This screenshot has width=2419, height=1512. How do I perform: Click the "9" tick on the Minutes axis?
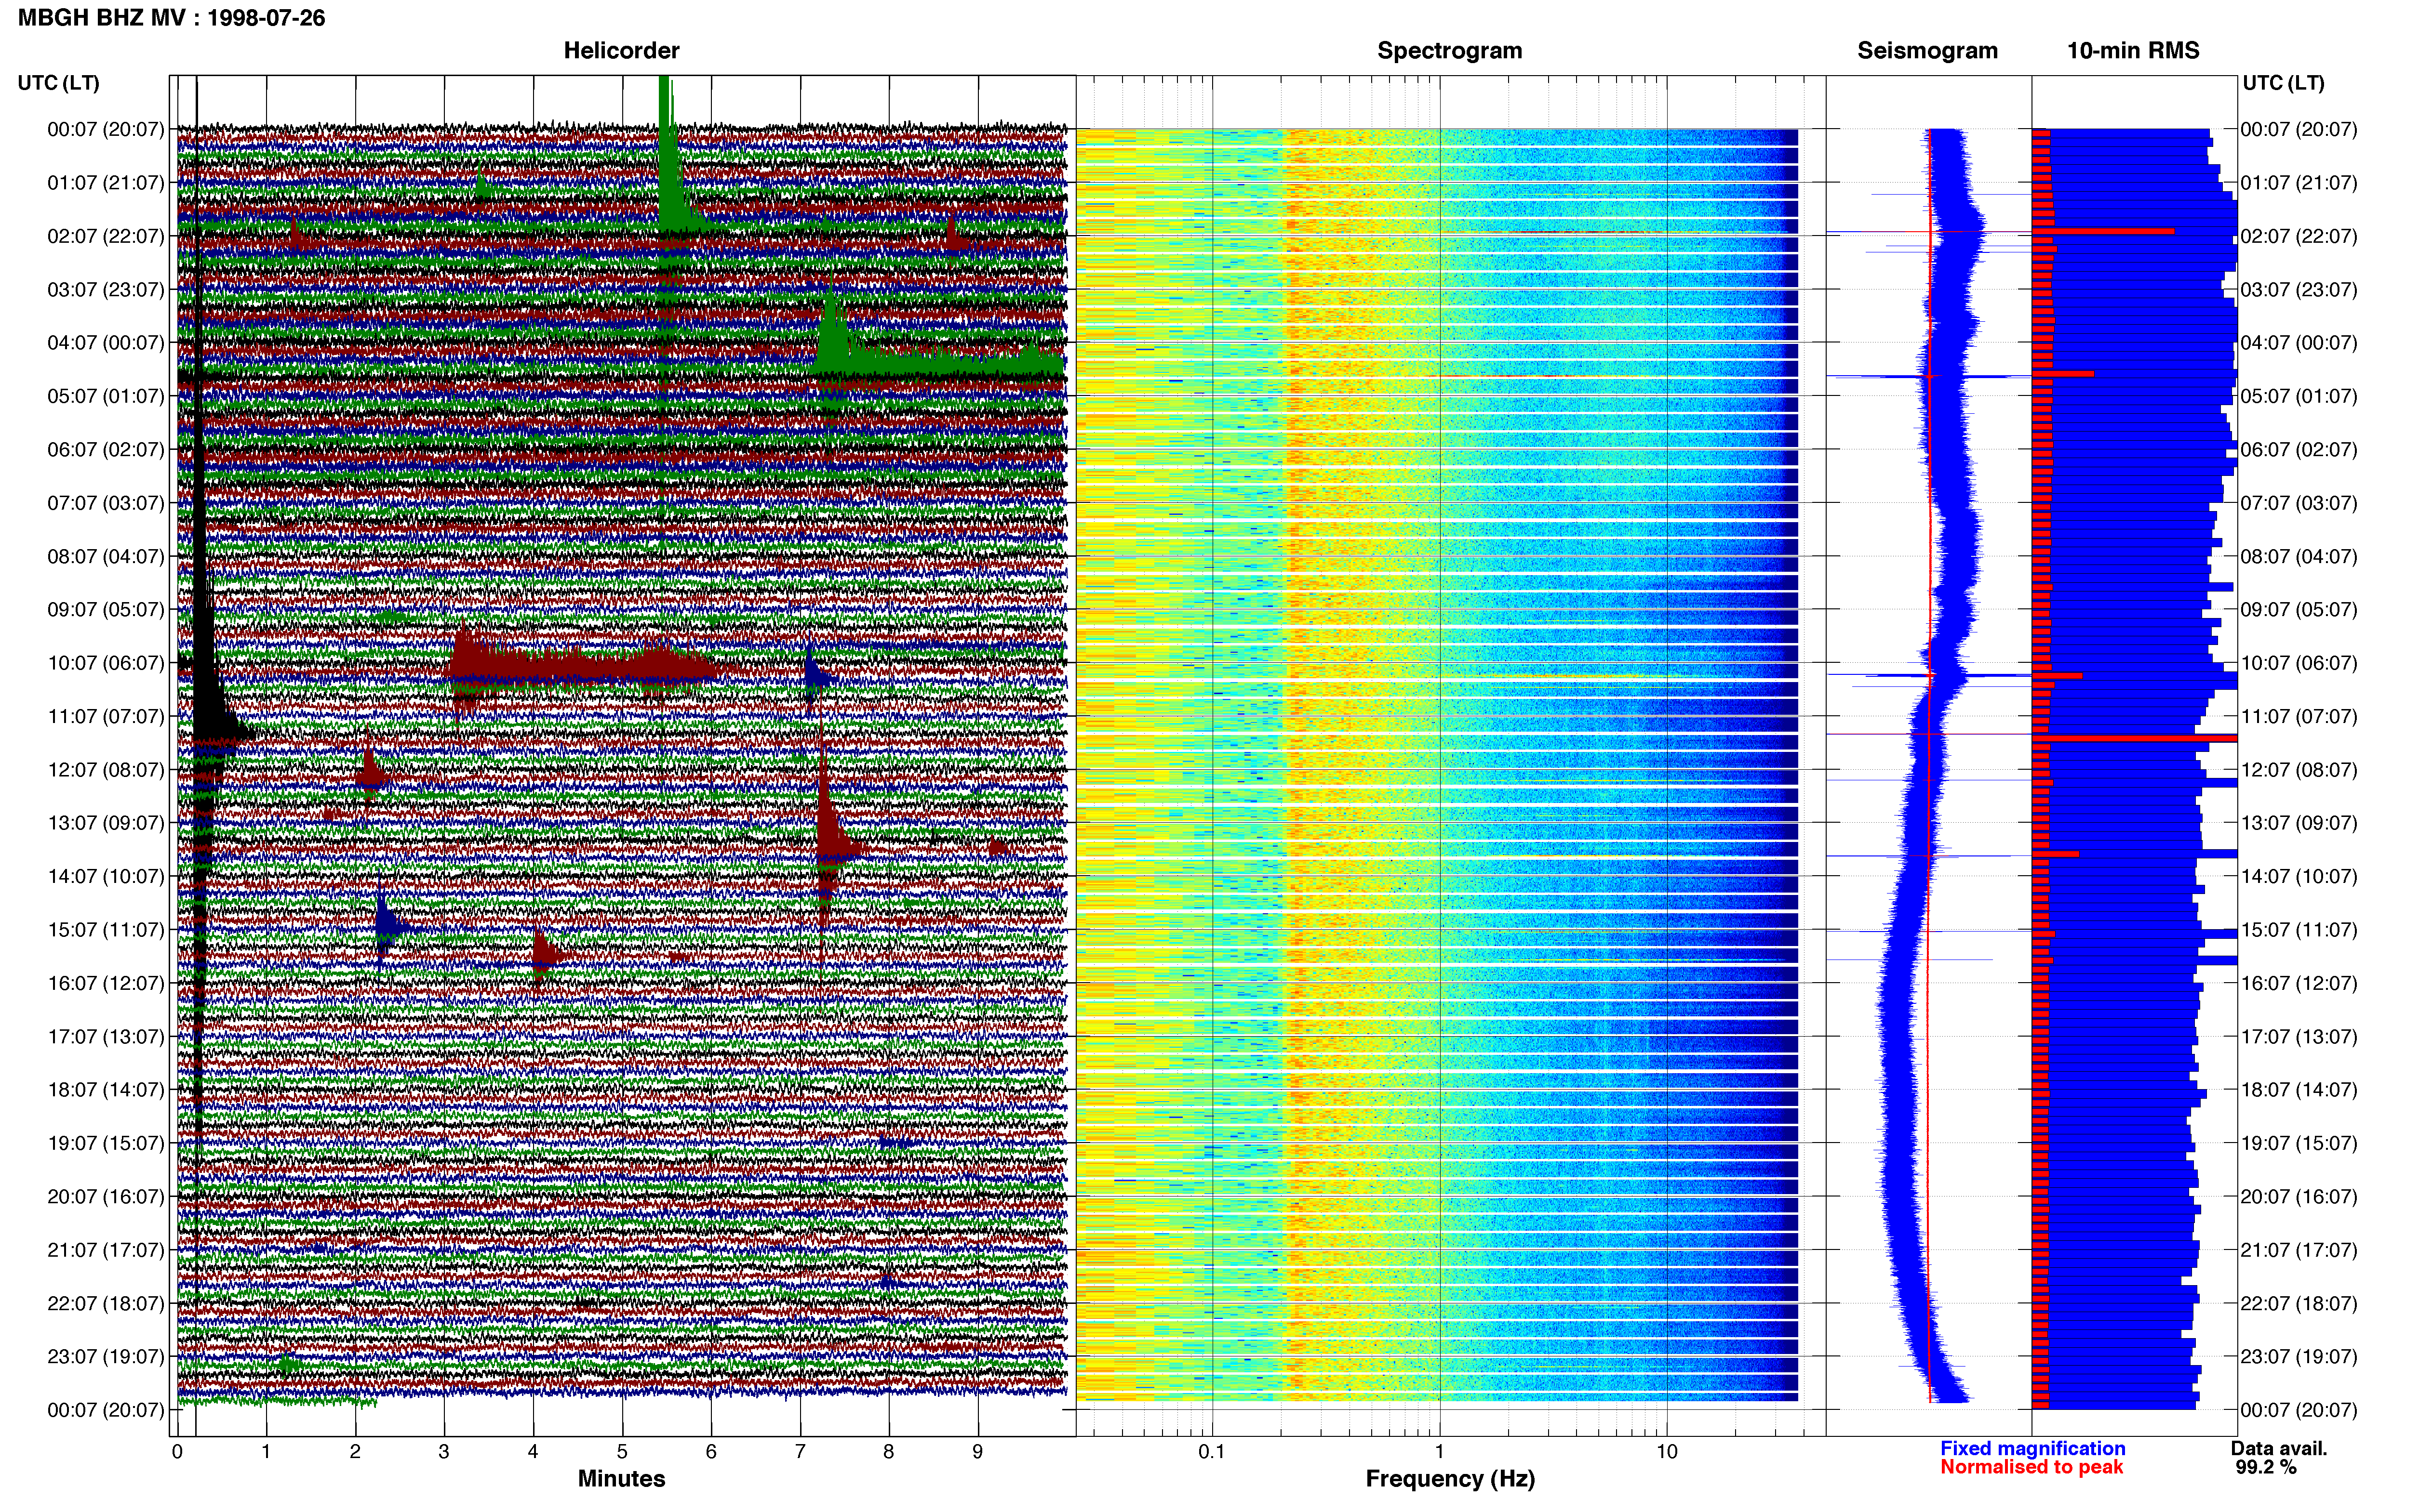tap(977, 1452)
